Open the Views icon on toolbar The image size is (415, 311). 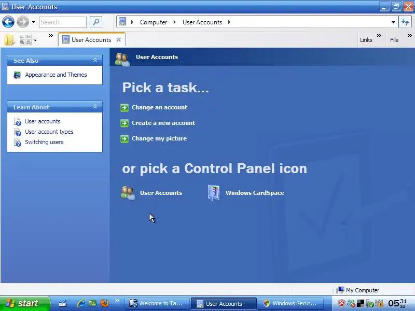pyautogui.click(x=25, y=40)
